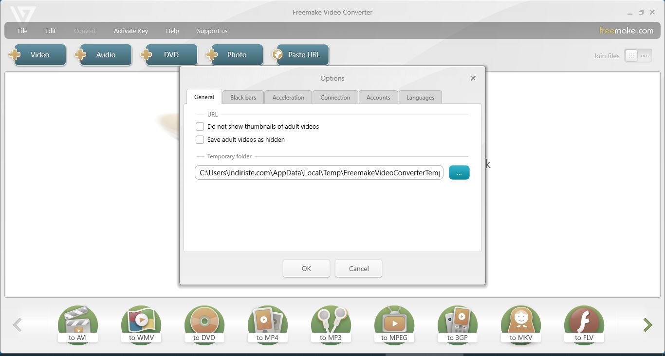This screenshot has height=356, width=665.
Task: Open the Edit menu
Action: point(51,31)
